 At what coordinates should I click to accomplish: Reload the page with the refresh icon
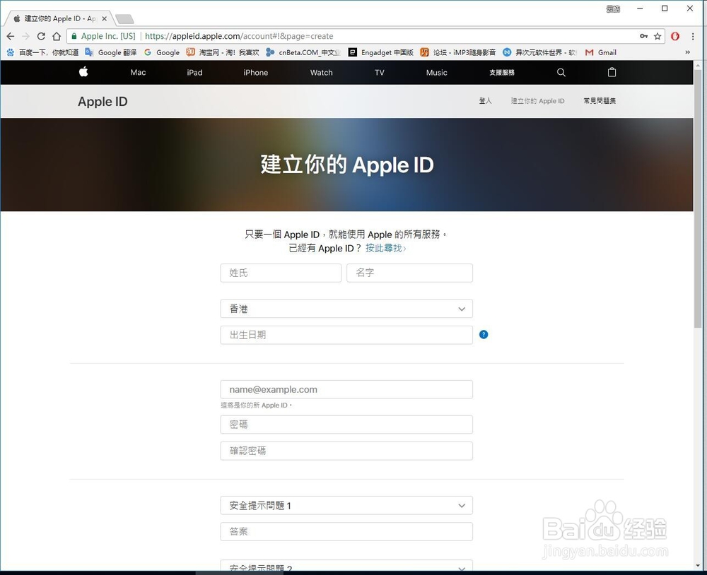point(41,37)
